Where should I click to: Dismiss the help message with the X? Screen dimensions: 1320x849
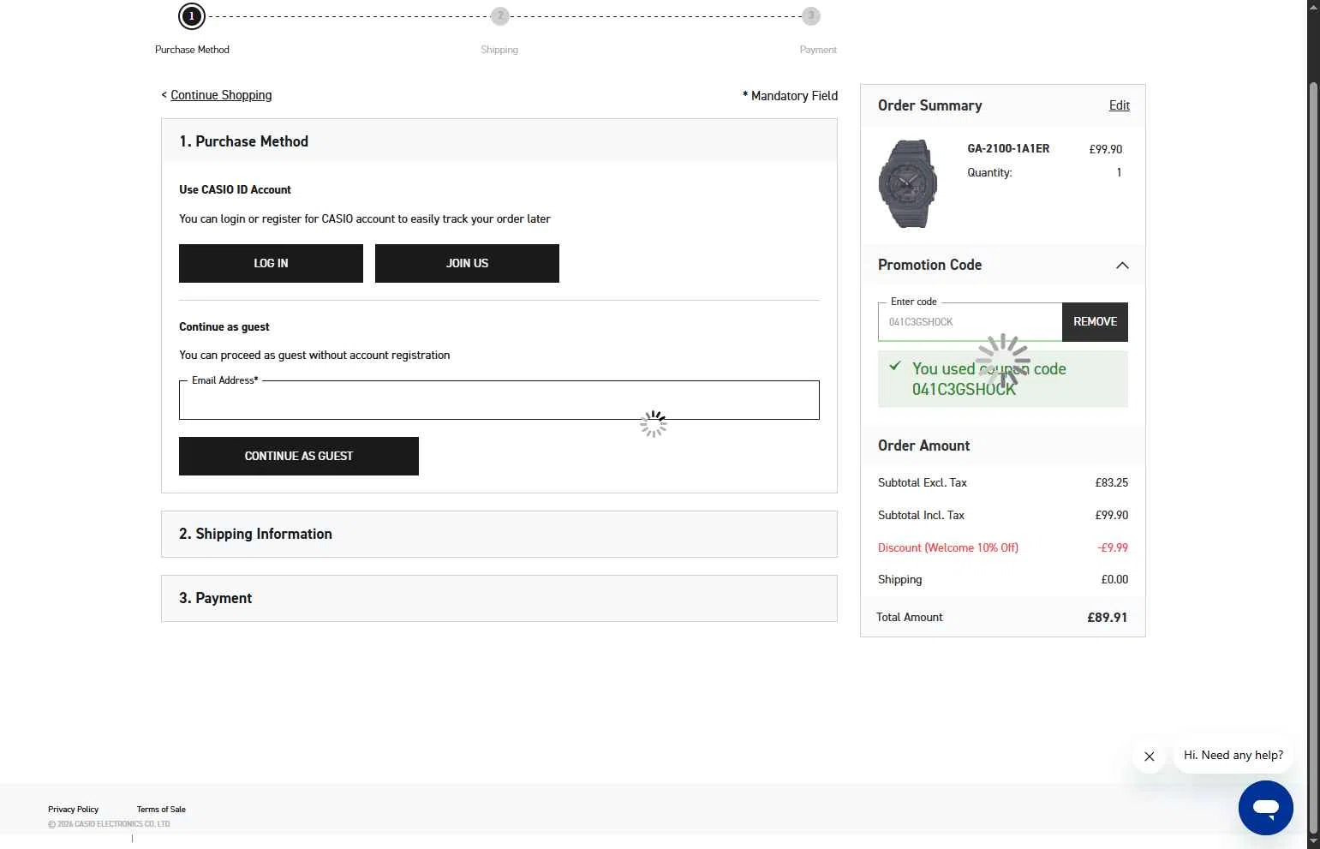[1150, 756]
